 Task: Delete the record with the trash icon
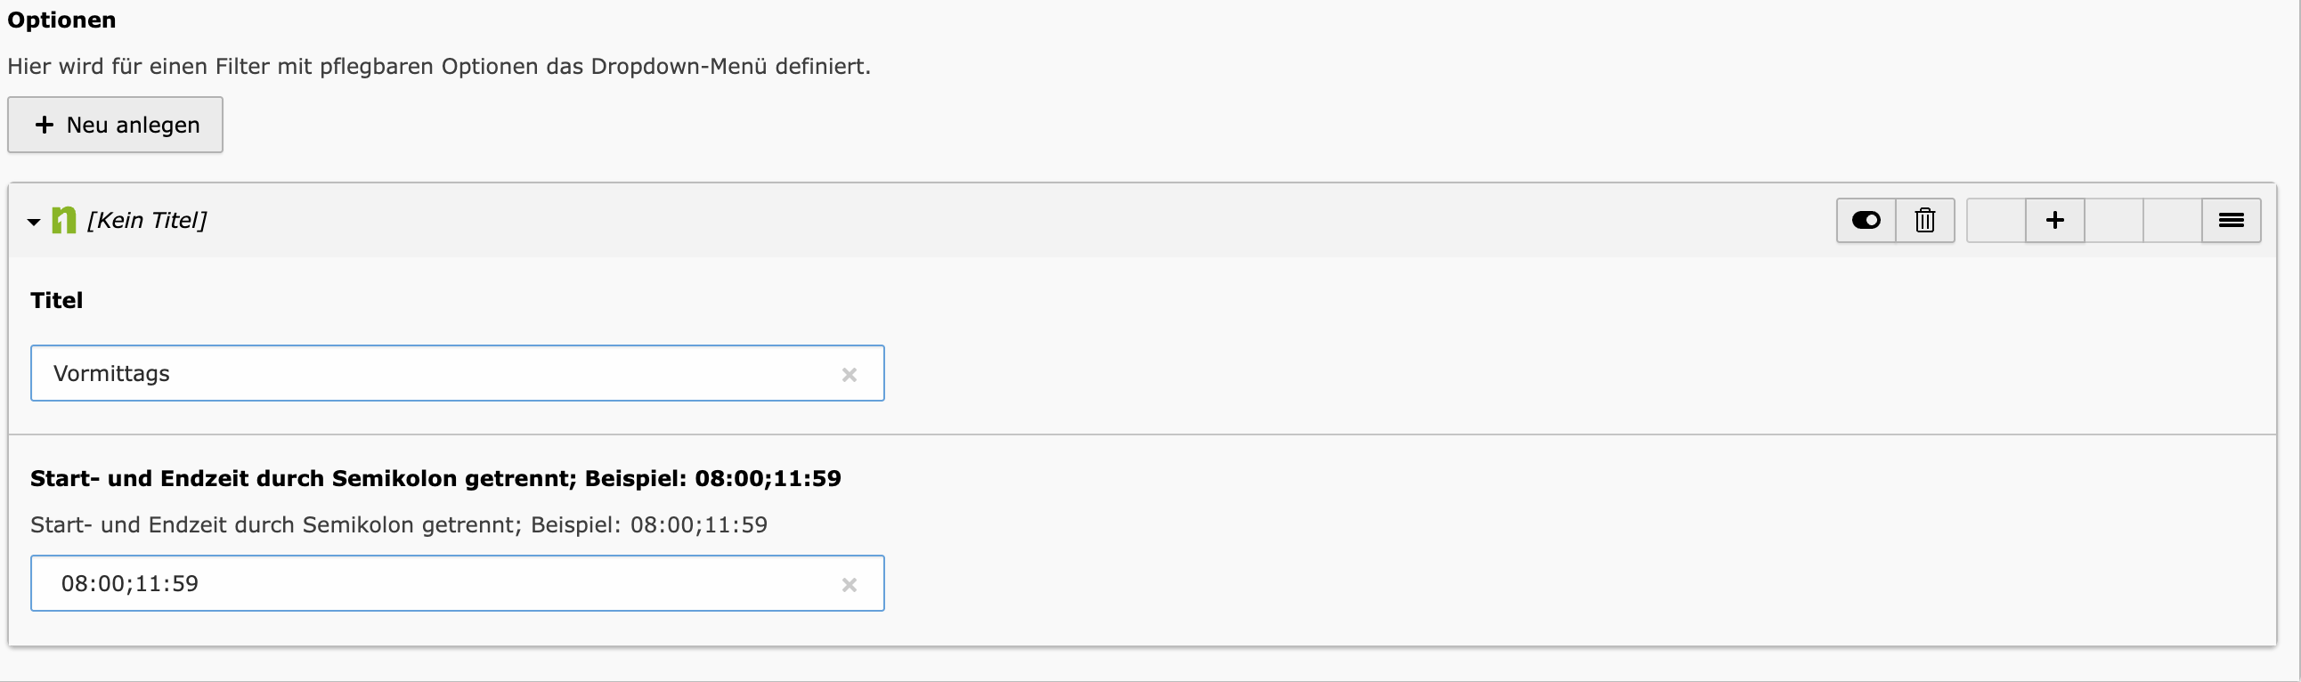tap(1925, 221)
